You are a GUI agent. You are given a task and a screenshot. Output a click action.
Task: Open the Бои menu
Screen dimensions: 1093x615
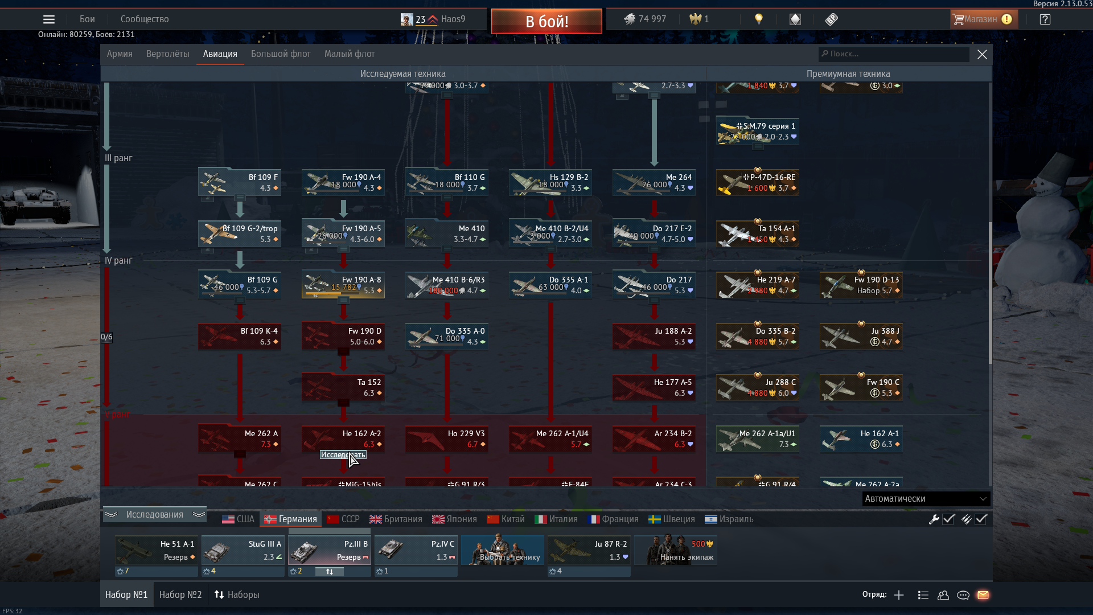pos(87,19)
